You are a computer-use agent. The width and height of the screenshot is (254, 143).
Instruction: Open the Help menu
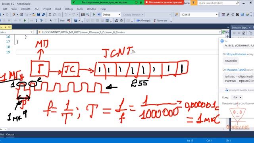tap(103, 9)
